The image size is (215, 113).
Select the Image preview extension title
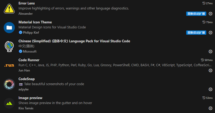click(x=30, y=98)
